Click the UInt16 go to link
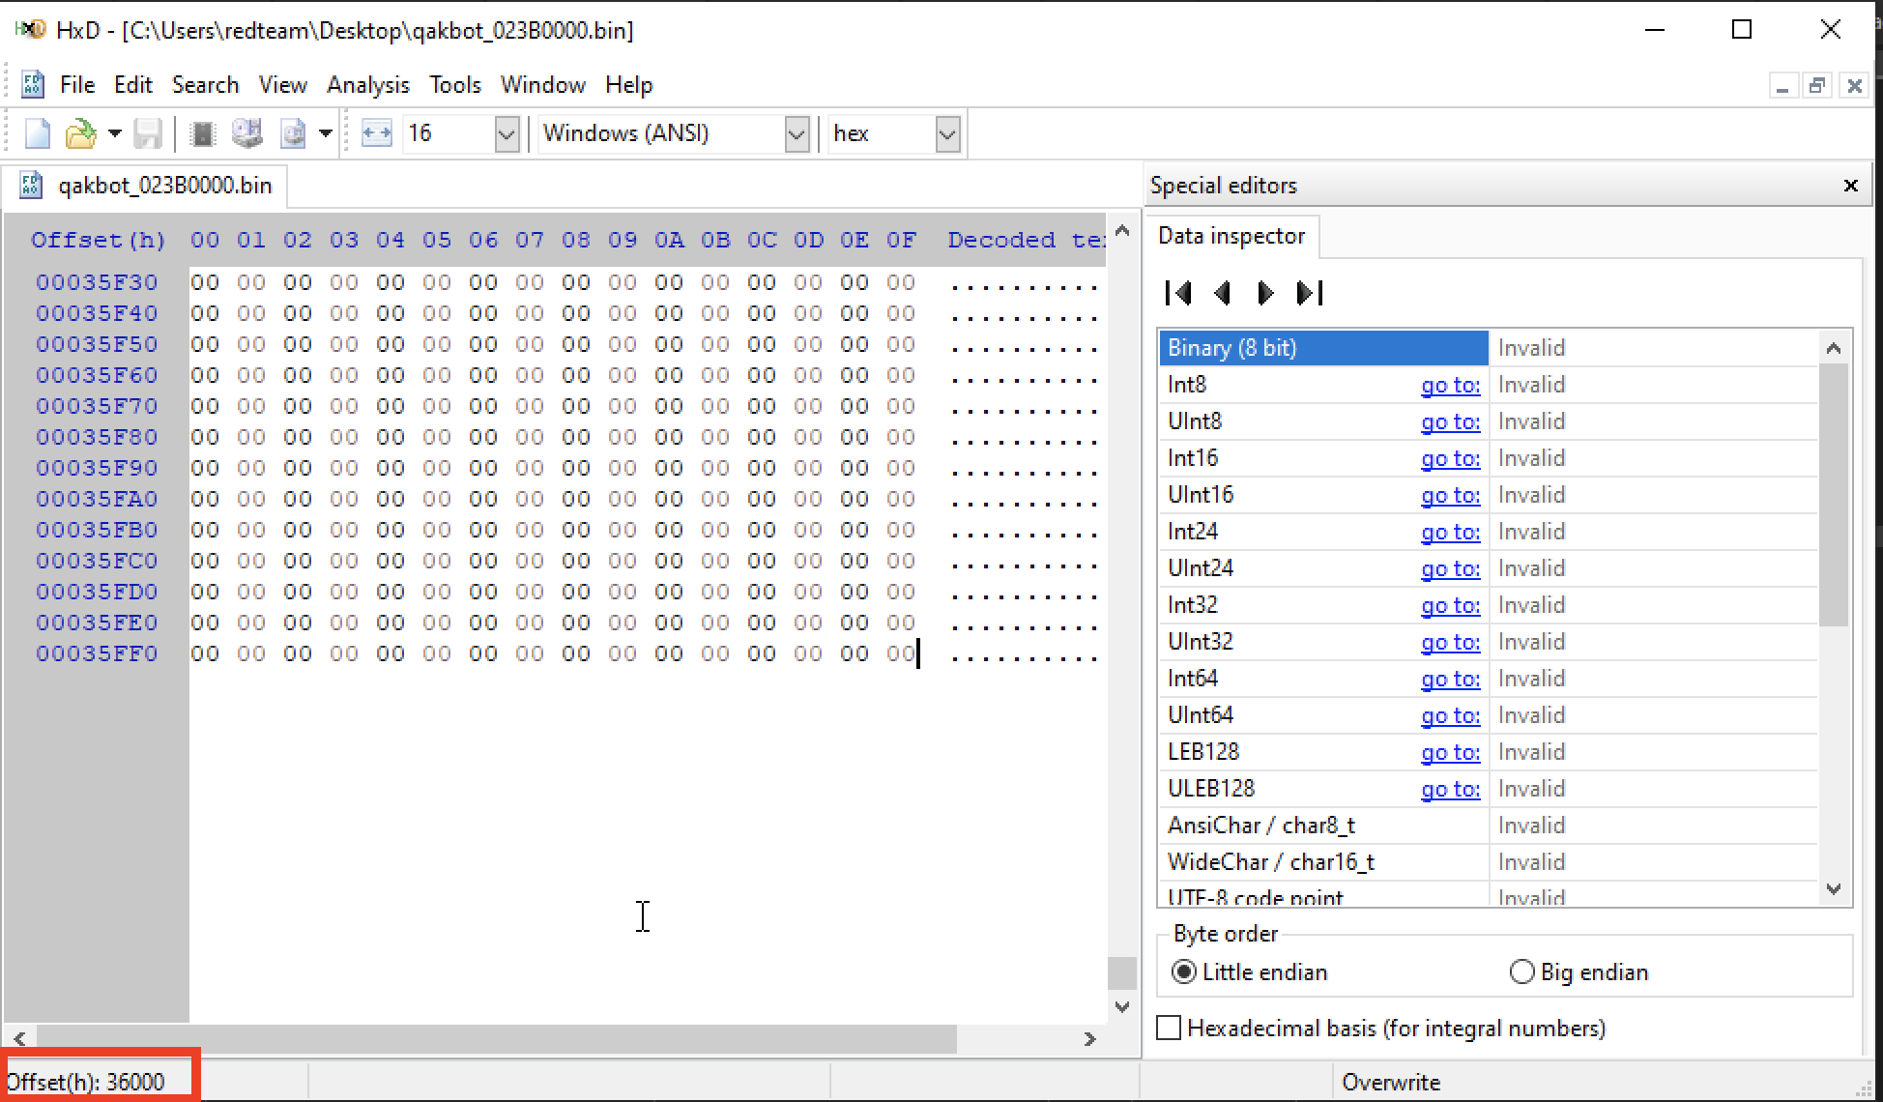1883x1102 pixels. click(x=1450, y=495)
